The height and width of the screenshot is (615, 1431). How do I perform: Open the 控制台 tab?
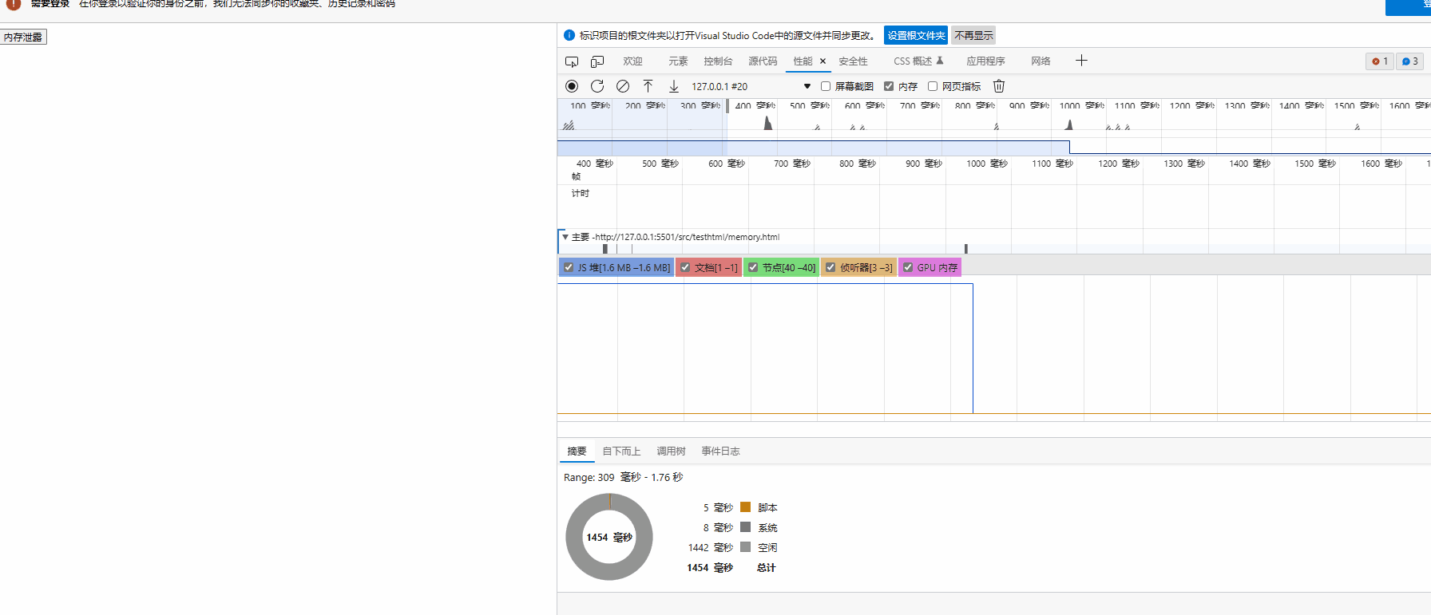click(718, 61)
